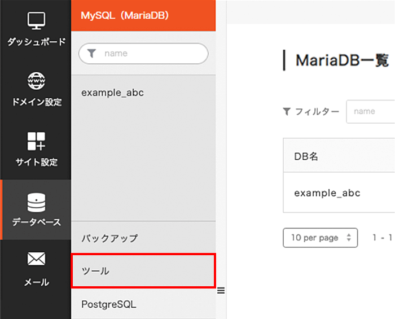Switch to the PostgreSQL section
The height and width of the screenshot is (319, 395).
(x=143, y=304)
